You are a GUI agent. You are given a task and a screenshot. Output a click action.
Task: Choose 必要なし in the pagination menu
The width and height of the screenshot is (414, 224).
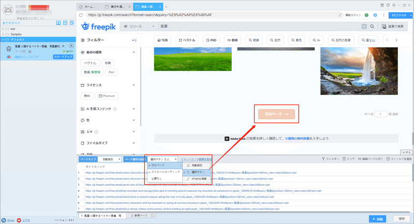[157, 178]
